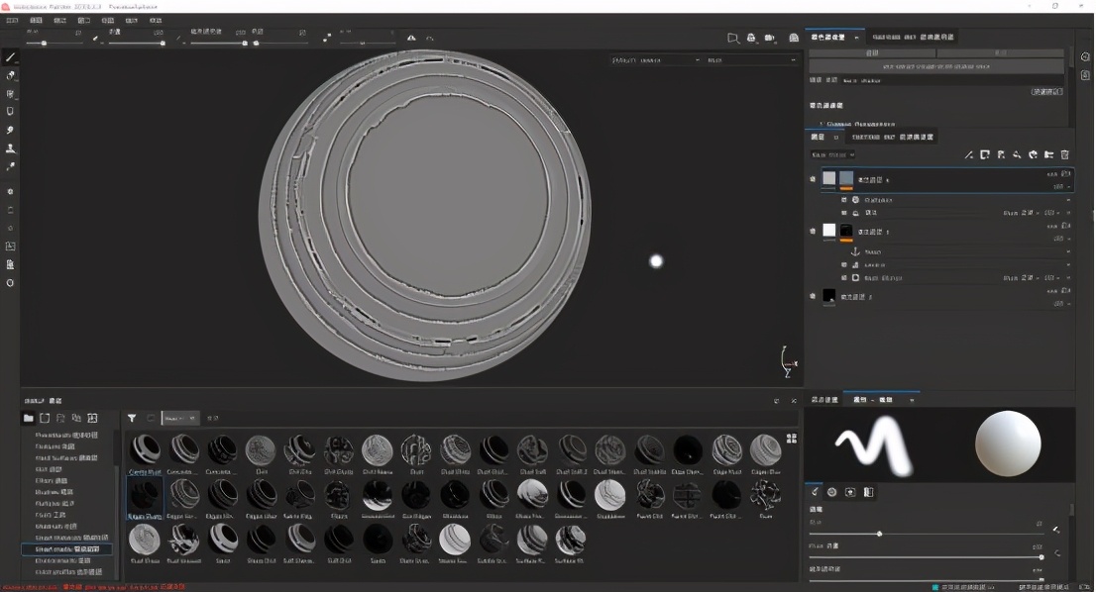Expand the anchor point effect options arrow
Viewport: 1096px width, 592px height.
pyautogui.click(x=1068, y=252)
